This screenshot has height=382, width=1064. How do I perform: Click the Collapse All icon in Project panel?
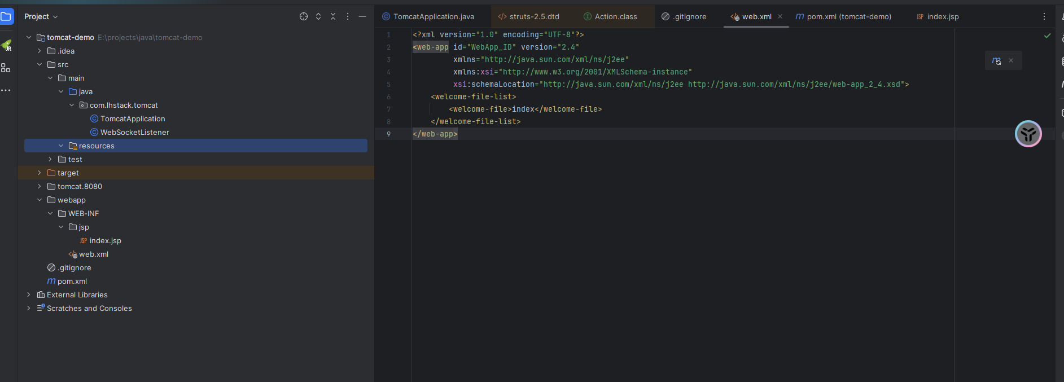tap(333, 16)
